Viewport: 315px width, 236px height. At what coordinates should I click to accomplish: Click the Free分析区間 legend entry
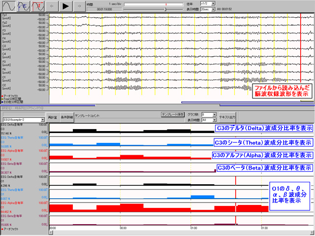(x=12, y=99)
